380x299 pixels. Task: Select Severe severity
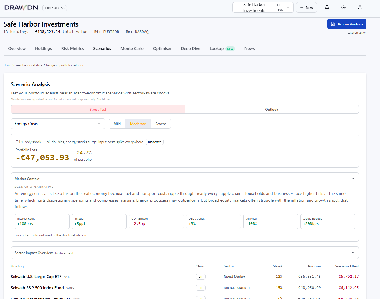point(161,124)
